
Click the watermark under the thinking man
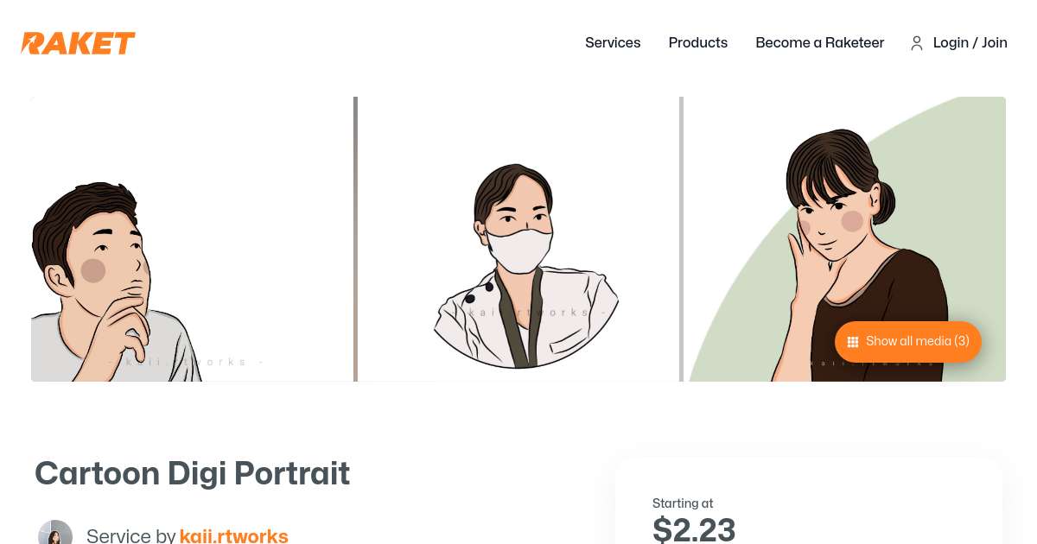[186, 362]
